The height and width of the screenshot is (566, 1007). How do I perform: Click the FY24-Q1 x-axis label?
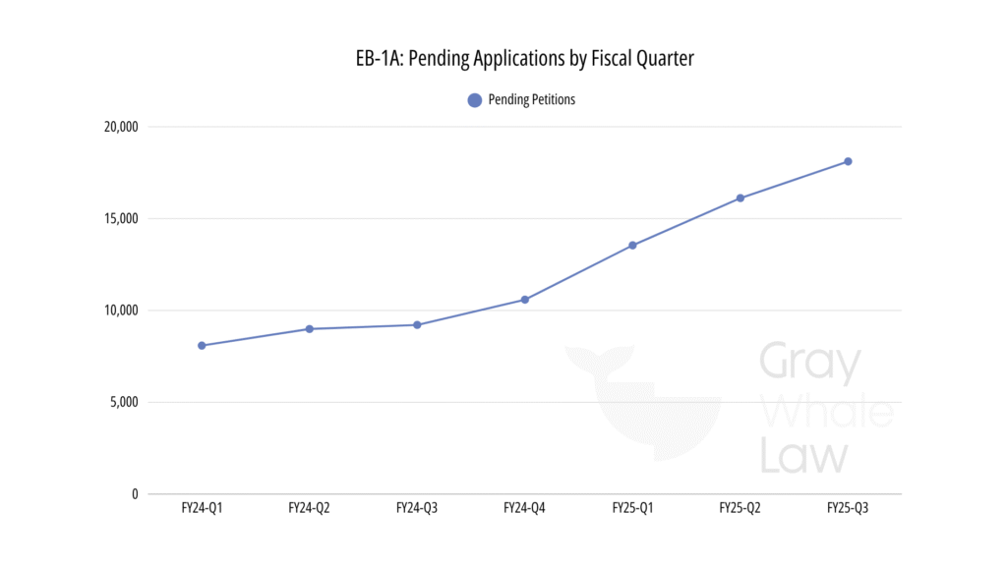coord(202,508)
